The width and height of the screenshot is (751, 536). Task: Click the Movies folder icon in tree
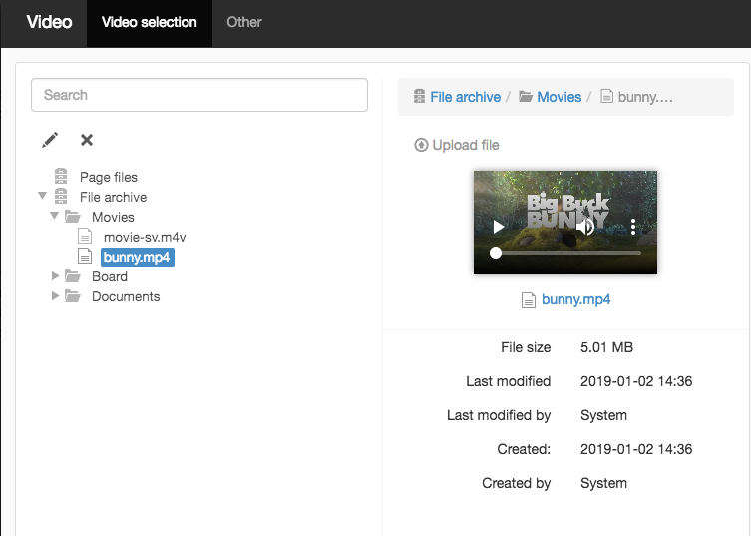(x=73, y=217)
